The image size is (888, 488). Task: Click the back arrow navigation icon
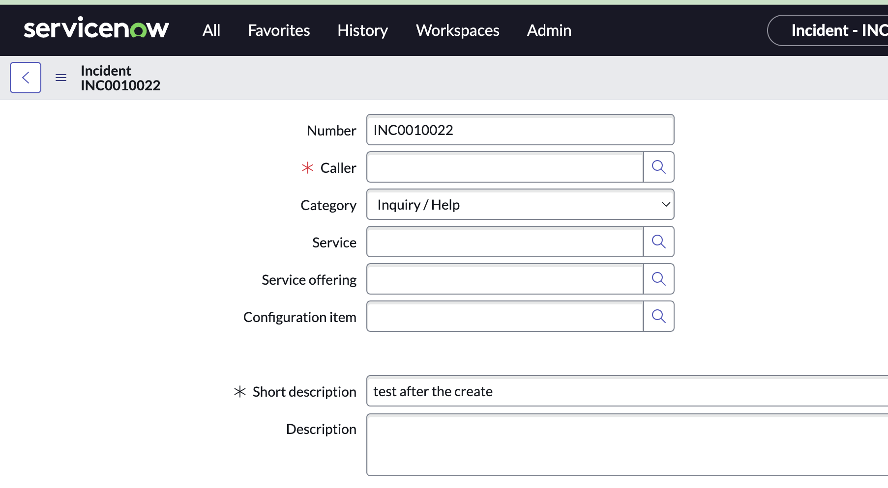(x=25, y=77)
